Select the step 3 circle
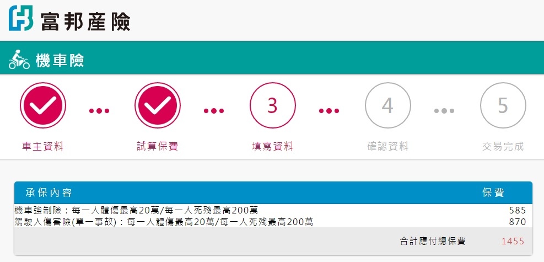This screenshot has width=544, height=262. point(273,105)
